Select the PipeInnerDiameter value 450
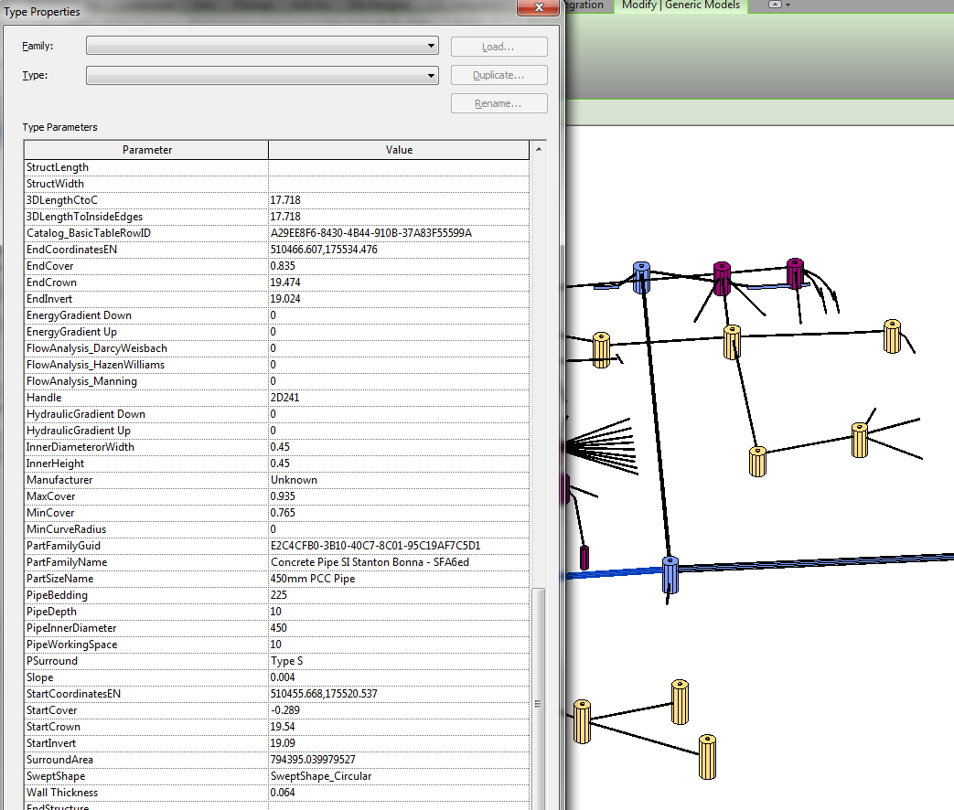 pos(279,627)
